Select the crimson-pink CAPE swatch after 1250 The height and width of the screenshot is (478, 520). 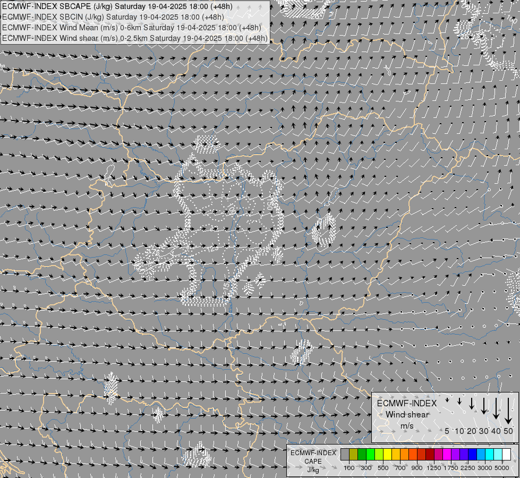(x=438, y=455)
